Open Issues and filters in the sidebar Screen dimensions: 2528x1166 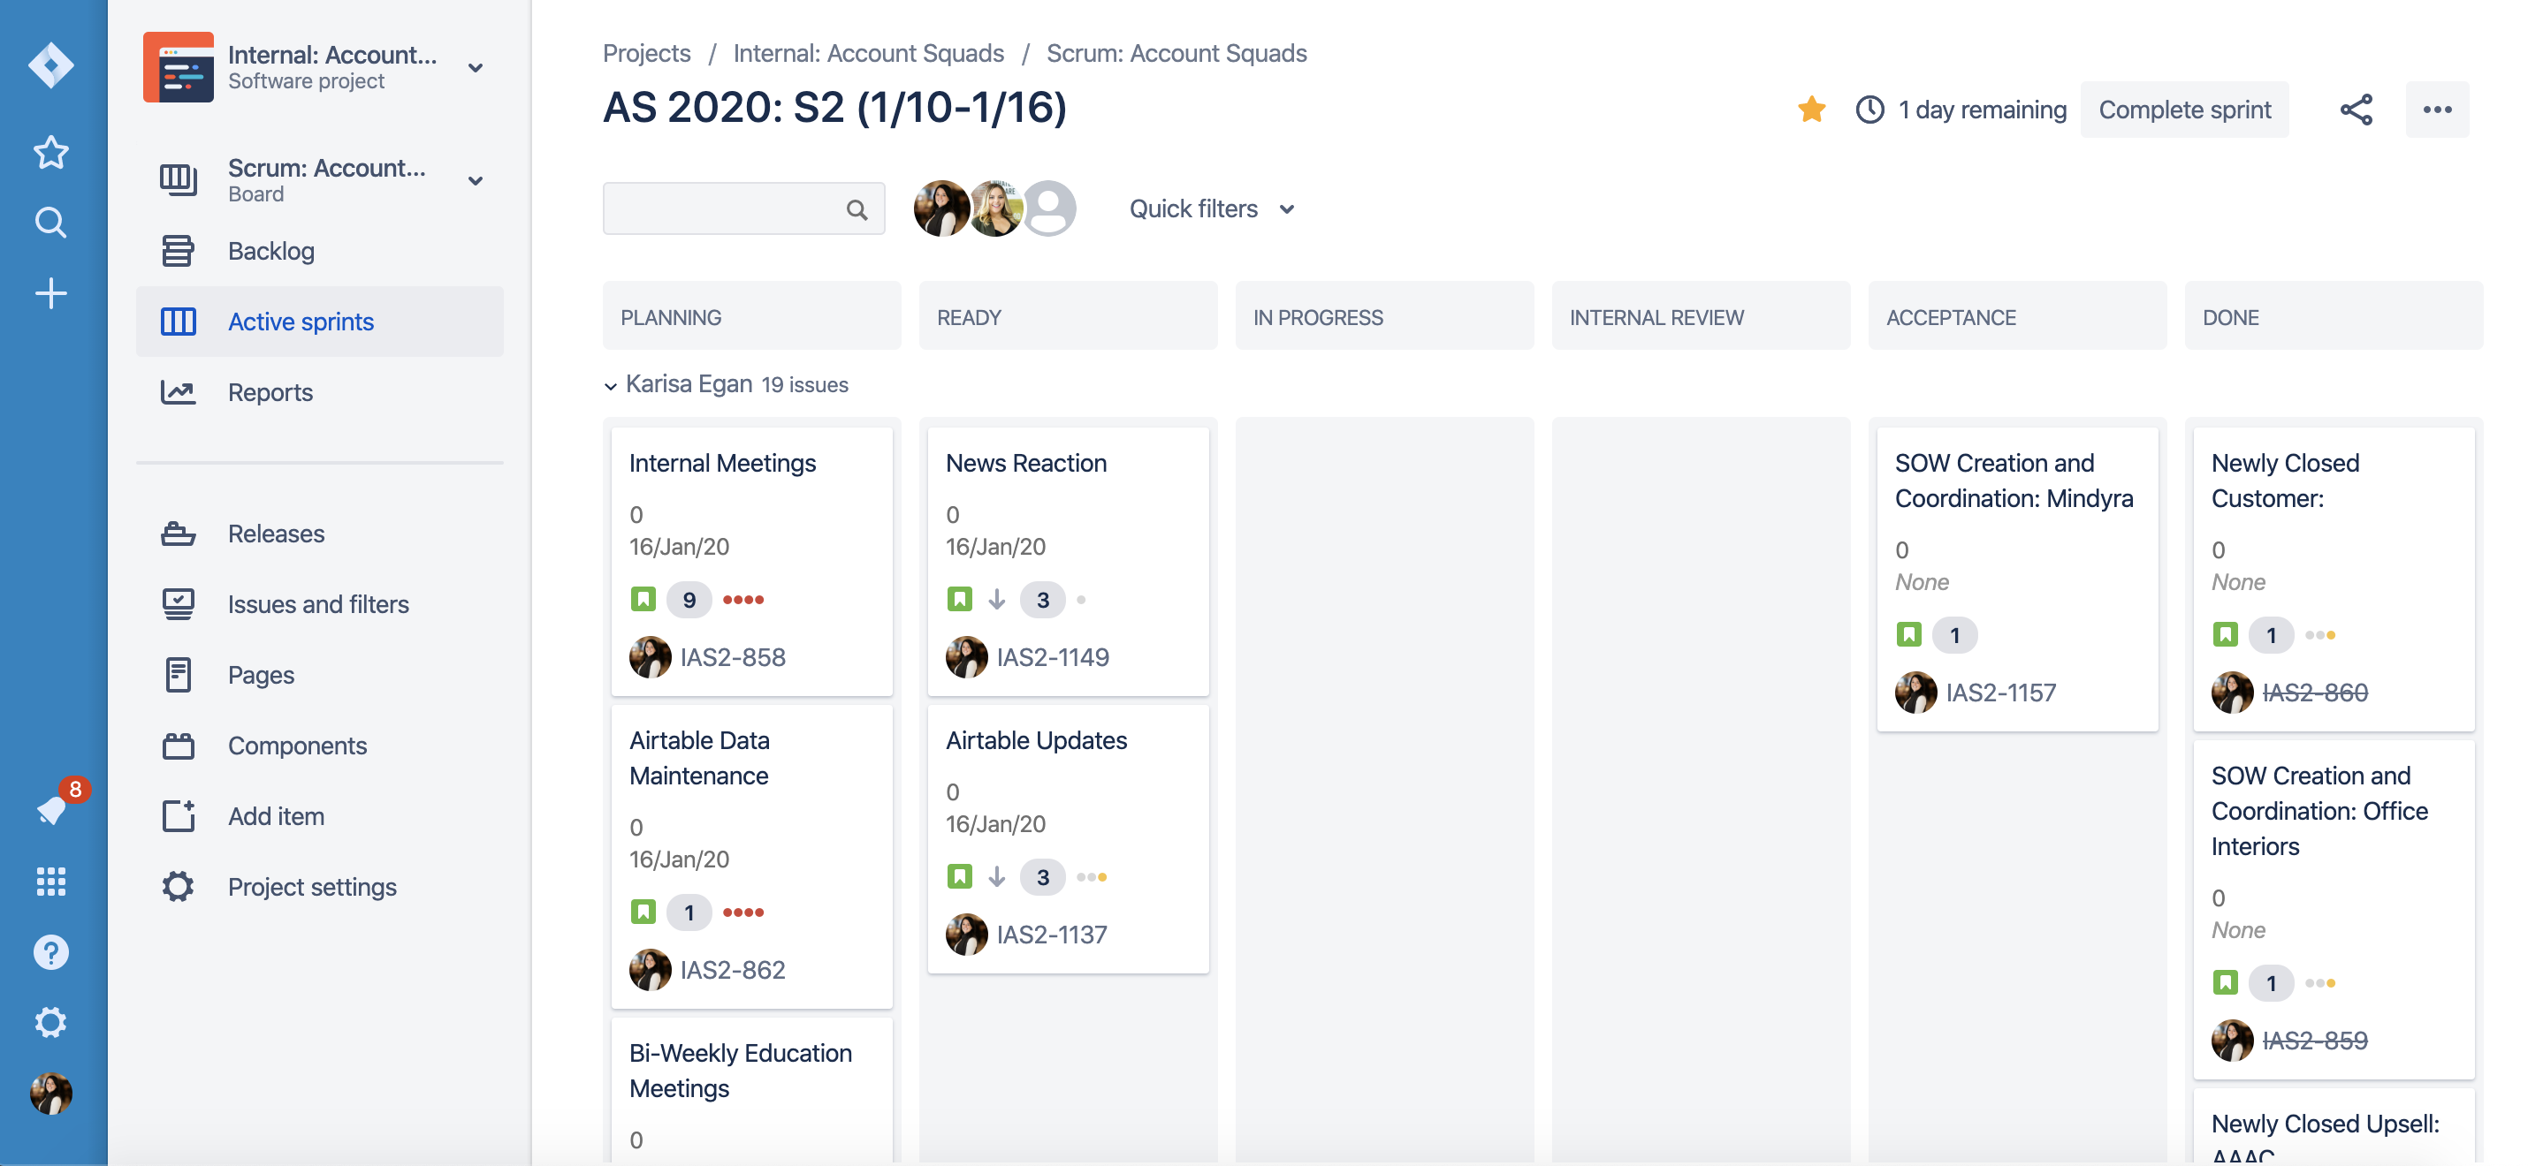click(319, 604)
